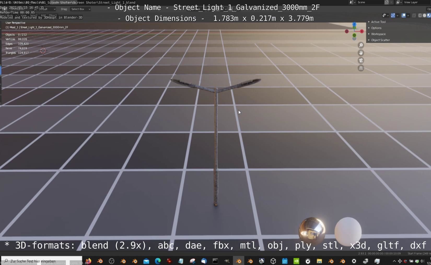Open the View Layer browse icon

(399, 2)
